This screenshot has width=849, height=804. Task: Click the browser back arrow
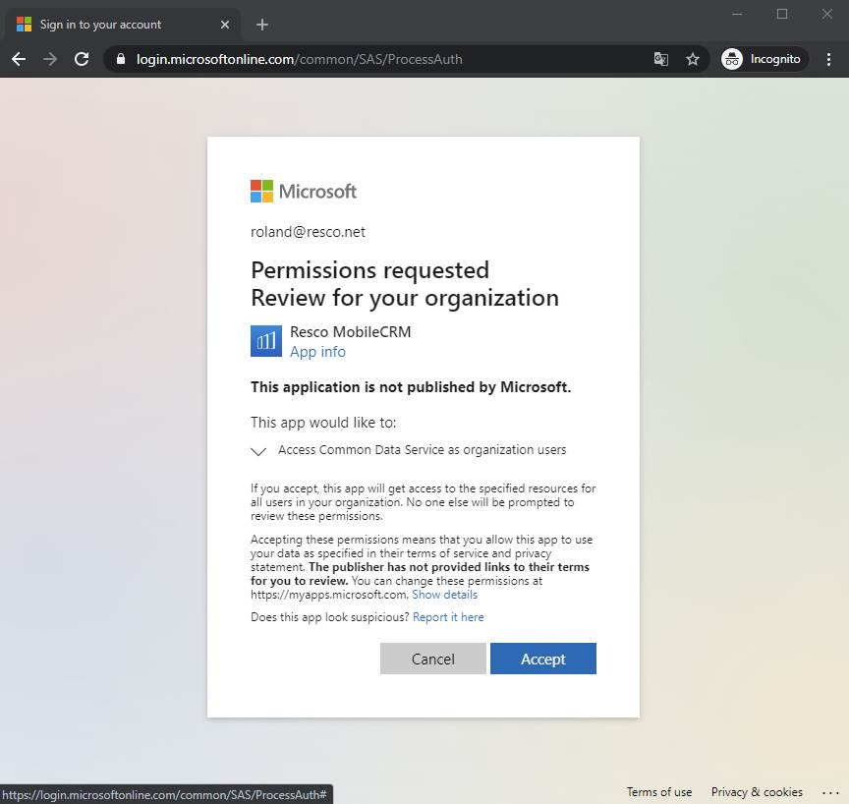pos(19,59)
